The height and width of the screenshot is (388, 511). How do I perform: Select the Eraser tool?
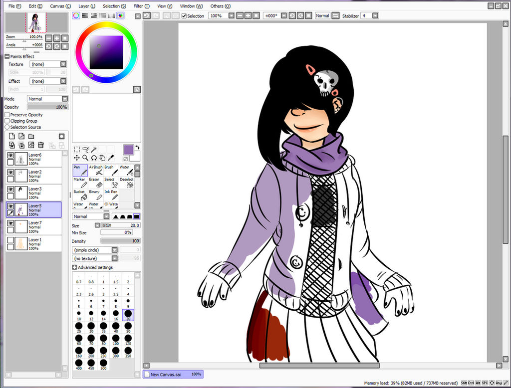(x=96, y=183)
